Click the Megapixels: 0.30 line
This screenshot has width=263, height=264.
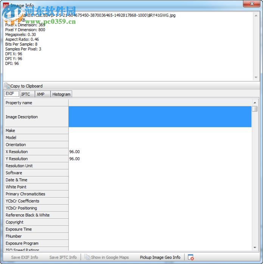(x=20, y=35)
